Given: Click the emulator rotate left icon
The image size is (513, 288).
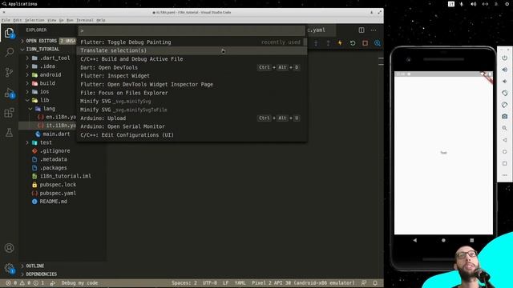Looking at the screenshot, I should 504,93.
